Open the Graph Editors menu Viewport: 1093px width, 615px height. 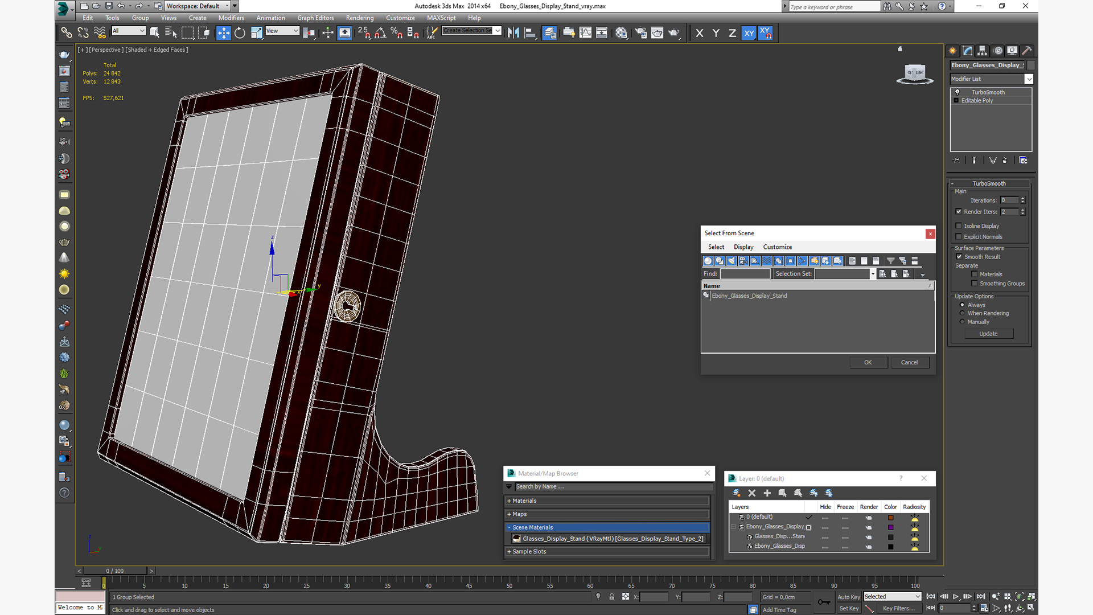tap(315, 18)
